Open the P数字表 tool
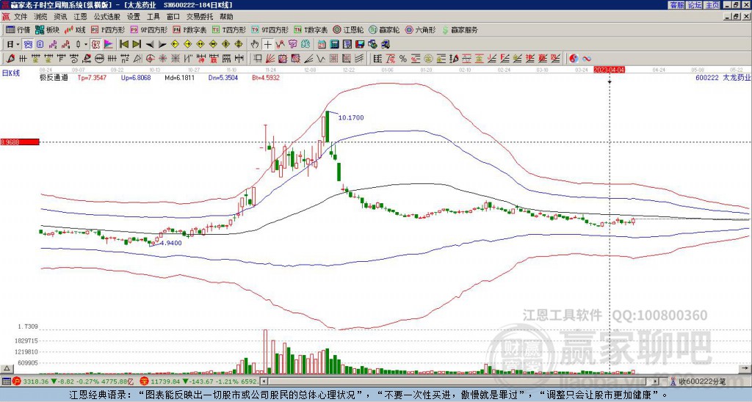 (190, 29)
